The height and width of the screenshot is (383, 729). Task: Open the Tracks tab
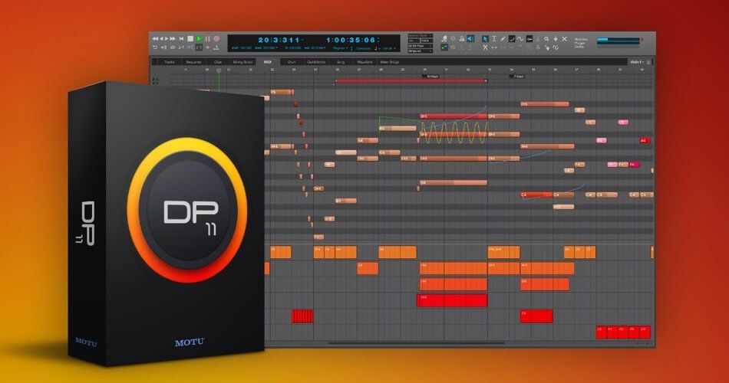pos(170,62)
